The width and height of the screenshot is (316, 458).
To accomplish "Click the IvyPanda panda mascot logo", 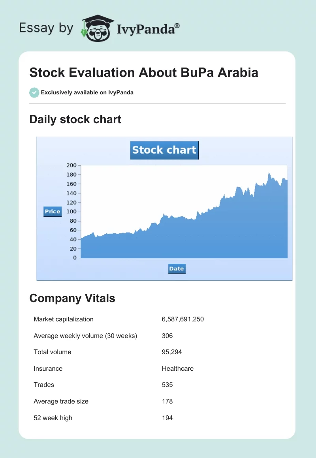I will 97,28.
